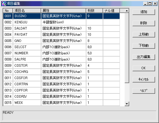Click the 半語整数(sint) attribute cell
Image resolution: width=159 pixels, height=123 pixels.
[64, 22]
